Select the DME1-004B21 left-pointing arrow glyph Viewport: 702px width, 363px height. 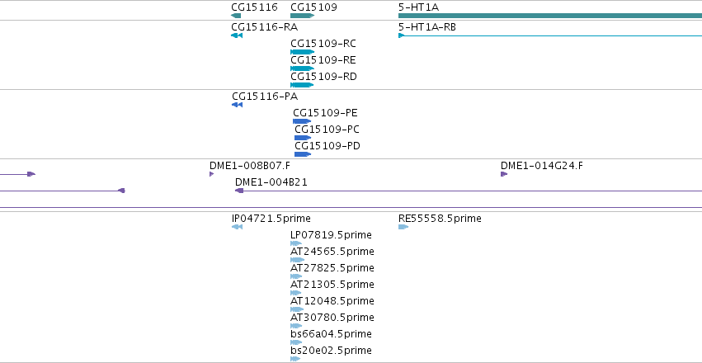239,191
